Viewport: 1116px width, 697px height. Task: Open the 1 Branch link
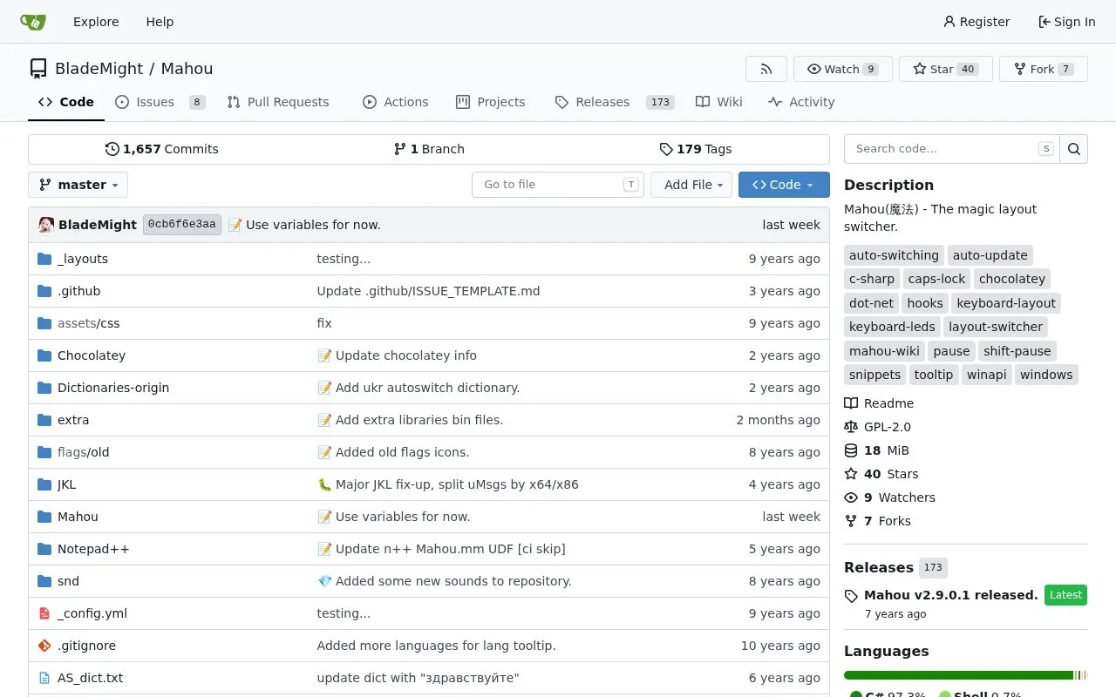[x=429, y=149]
